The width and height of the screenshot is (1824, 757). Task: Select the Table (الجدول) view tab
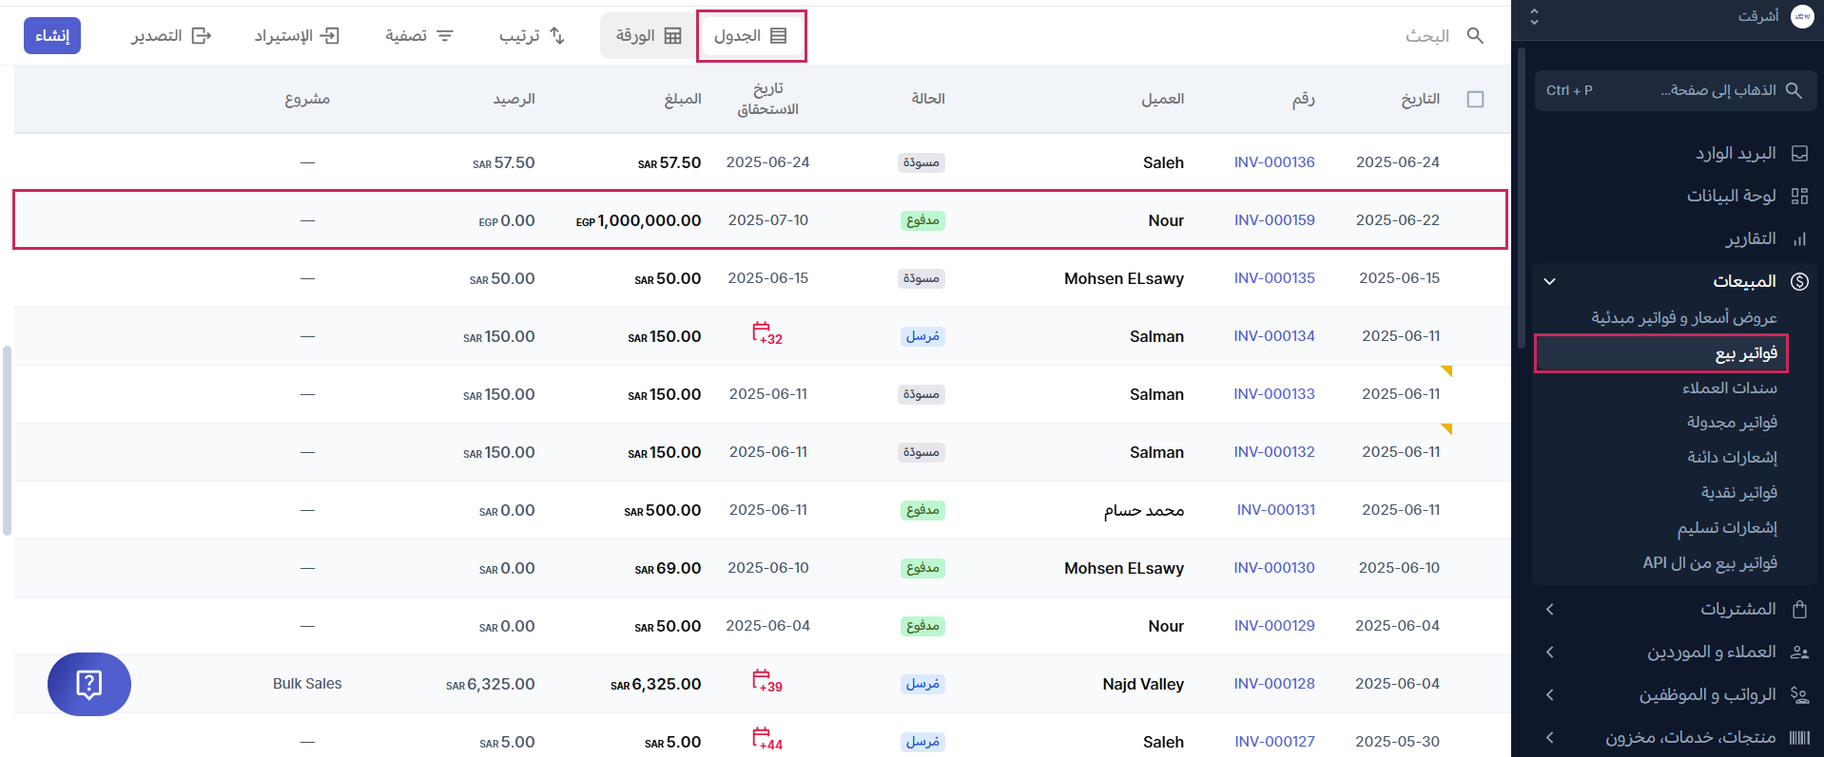(x=750, y=36)
